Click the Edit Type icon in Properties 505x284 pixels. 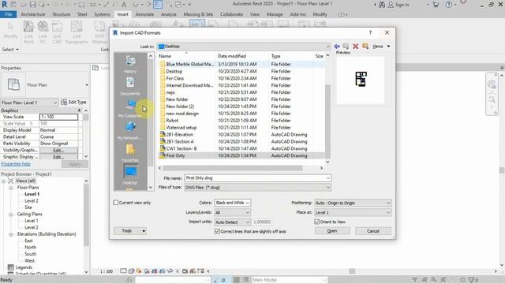pos(64,102)
